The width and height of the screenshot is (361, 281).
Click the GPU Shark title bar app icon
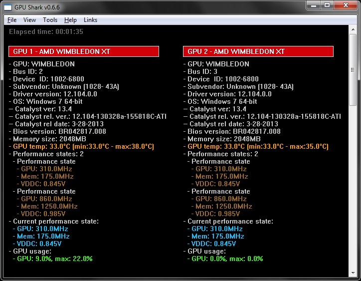8,7
